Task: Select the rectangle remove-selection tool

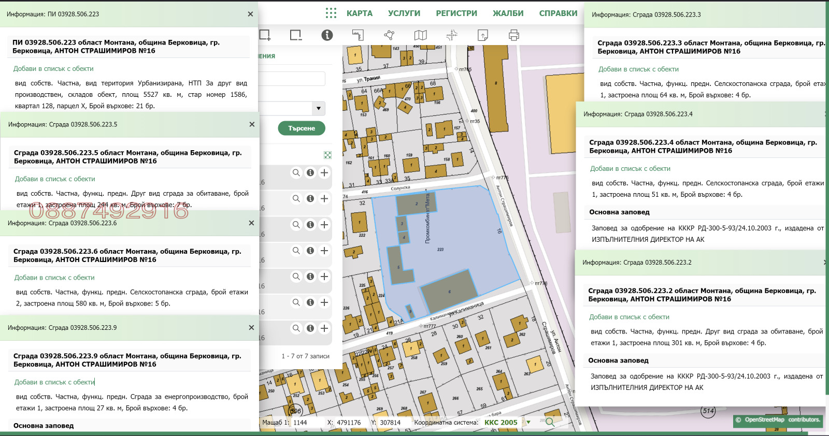Action: pyautogui.click(x=296, y=35)
